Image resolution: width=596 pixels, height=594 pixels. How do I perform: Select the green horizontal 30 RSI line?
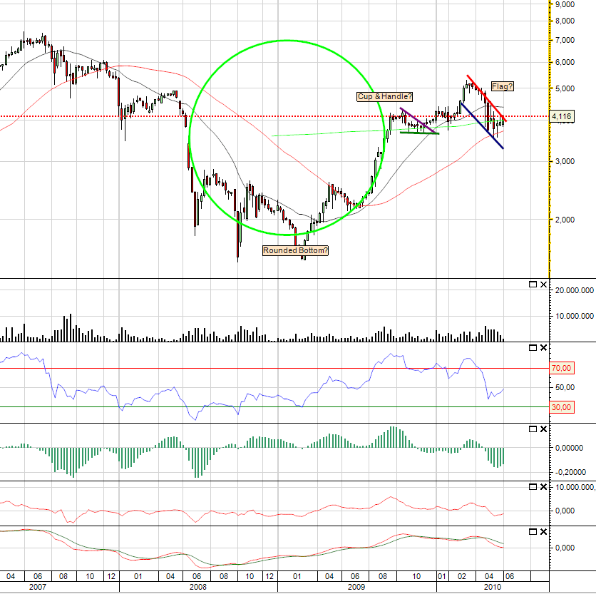pyautogui.click(x=274, y=407)
